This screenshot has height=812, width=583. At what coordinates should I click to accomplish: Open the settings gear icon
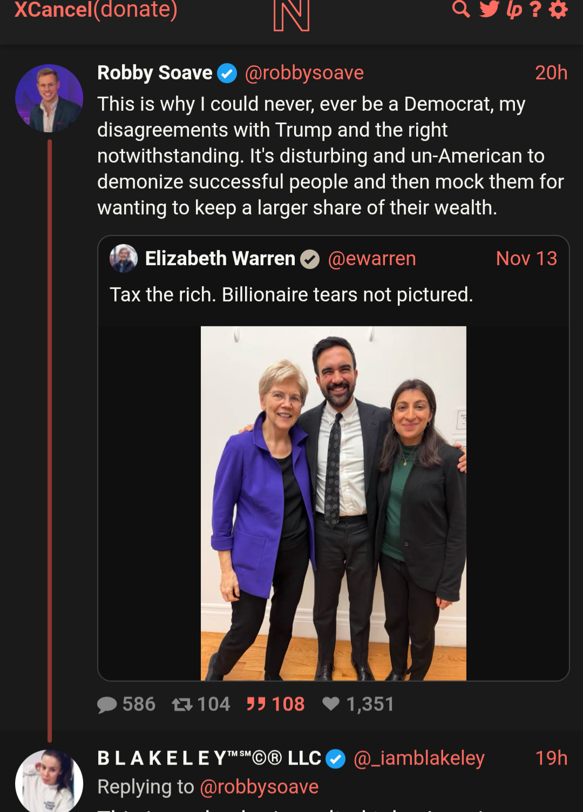pos(558,9)
